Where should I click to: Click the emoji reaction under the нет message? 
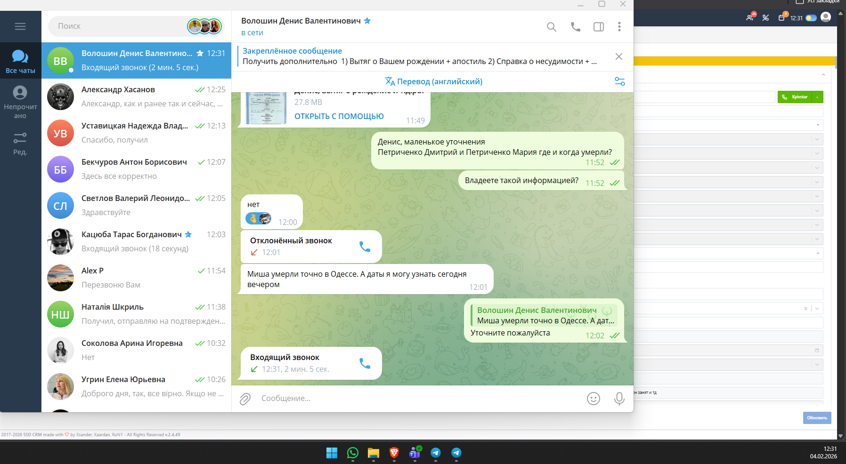pyautogui.click(x=258, y=218)
